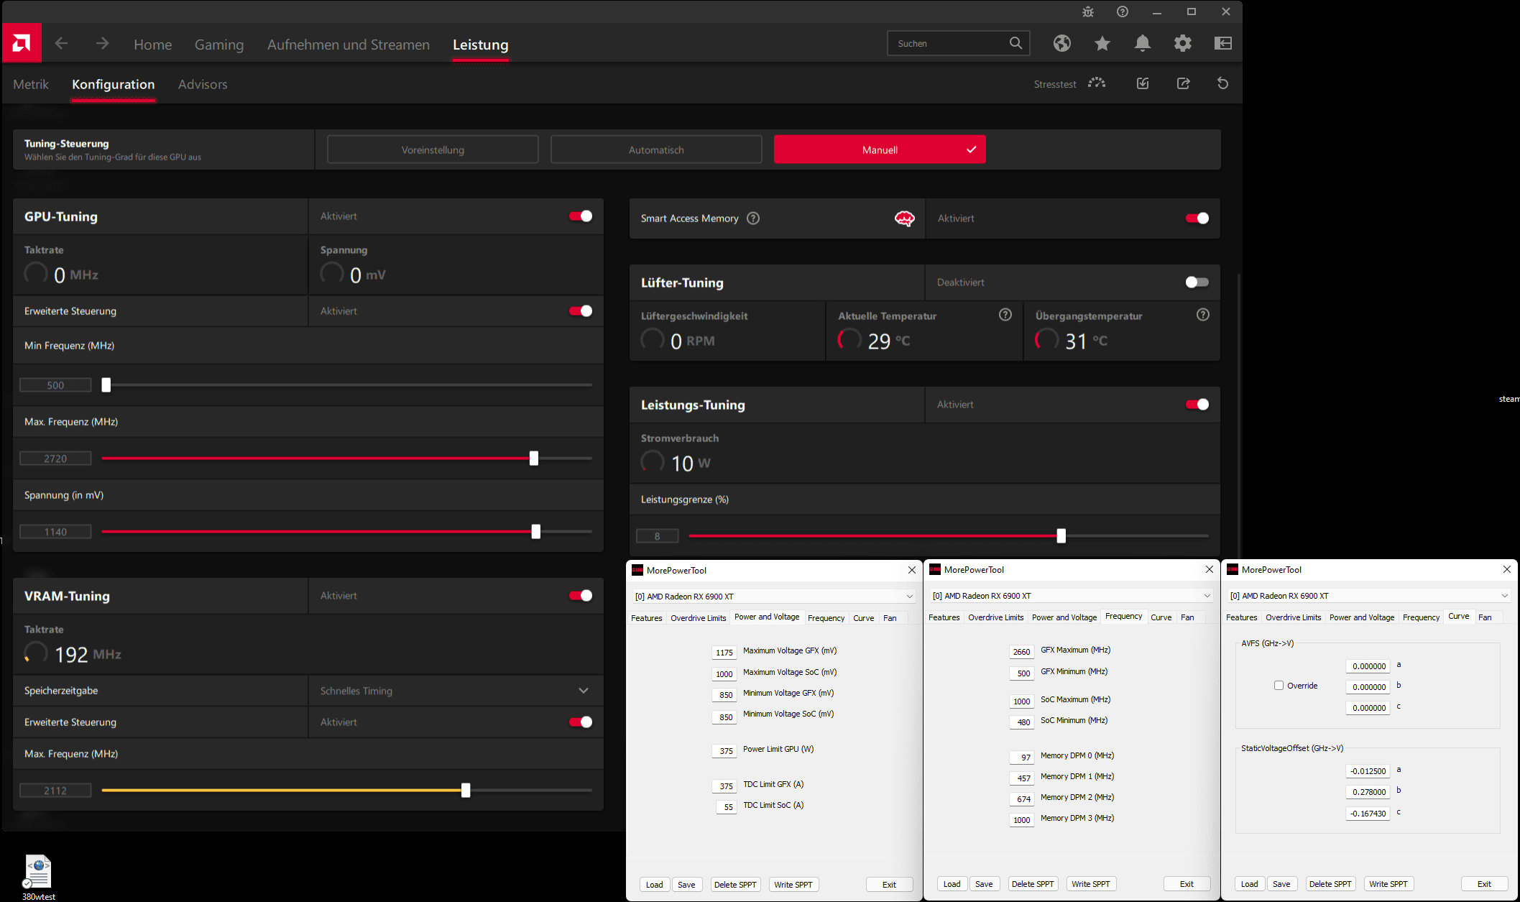Click the import profile icon
Viewport: 1520px width, 902px height.
pos(1143,83)
